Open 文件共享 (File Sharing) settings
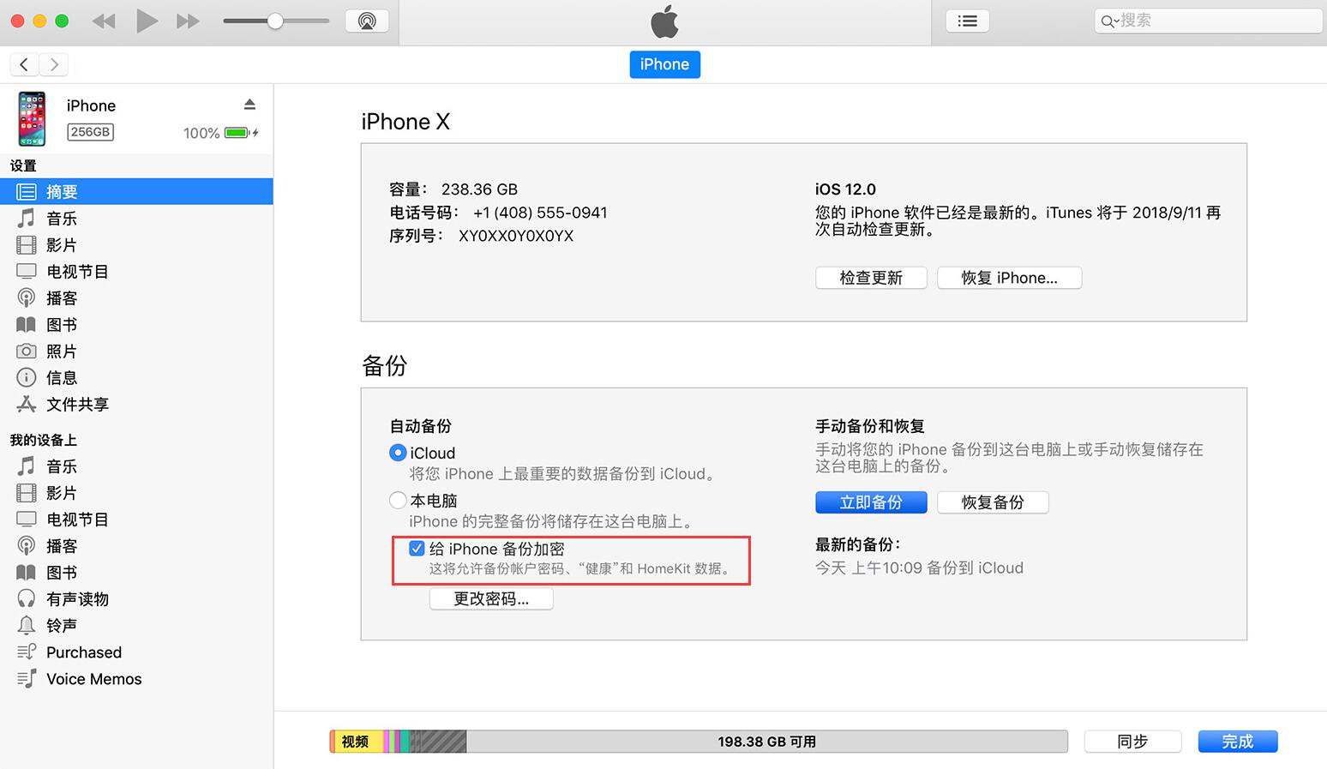Viewport: 1327px width, 769px height. [x=77, y=404]
